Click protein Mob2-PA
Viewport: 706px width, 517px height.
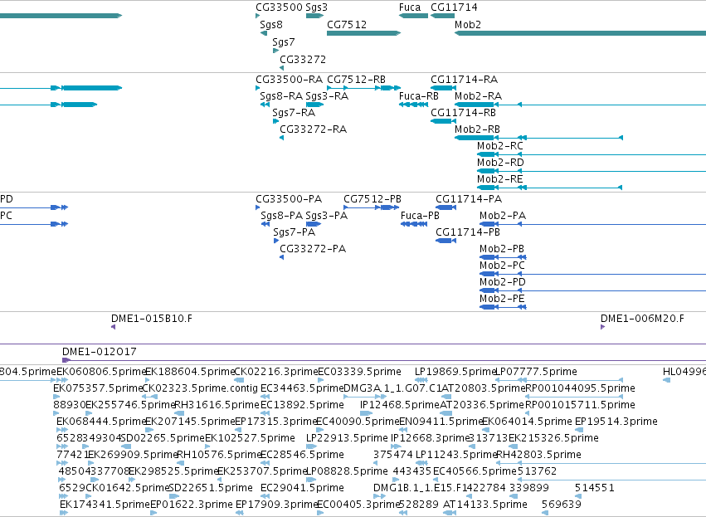pos(503,216)
